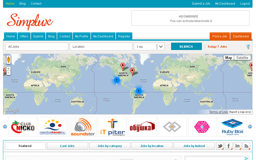Click the Simplux site logo
The image size is (256, 160).
[30, 22]
